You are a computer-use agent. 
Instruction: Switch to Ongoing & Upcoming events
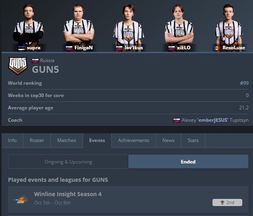(68, 162)
